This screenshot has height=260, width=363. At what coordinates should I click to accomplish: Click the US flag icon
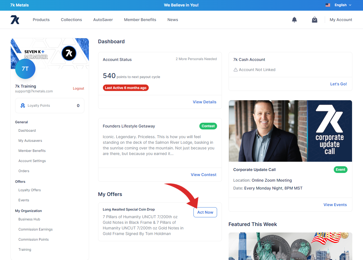pyautogui.click(x=328, y=5)
